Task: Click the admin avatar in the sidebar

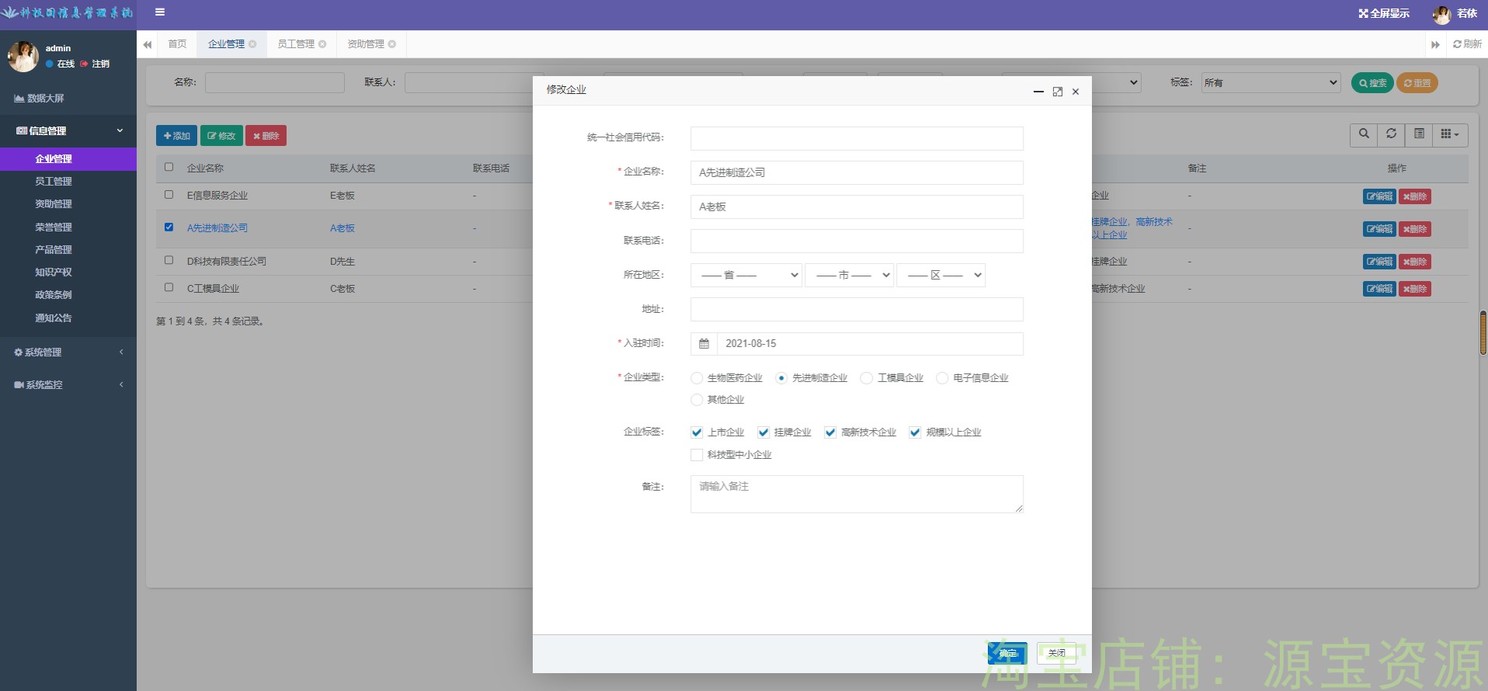Action: (x=23, y=56)
